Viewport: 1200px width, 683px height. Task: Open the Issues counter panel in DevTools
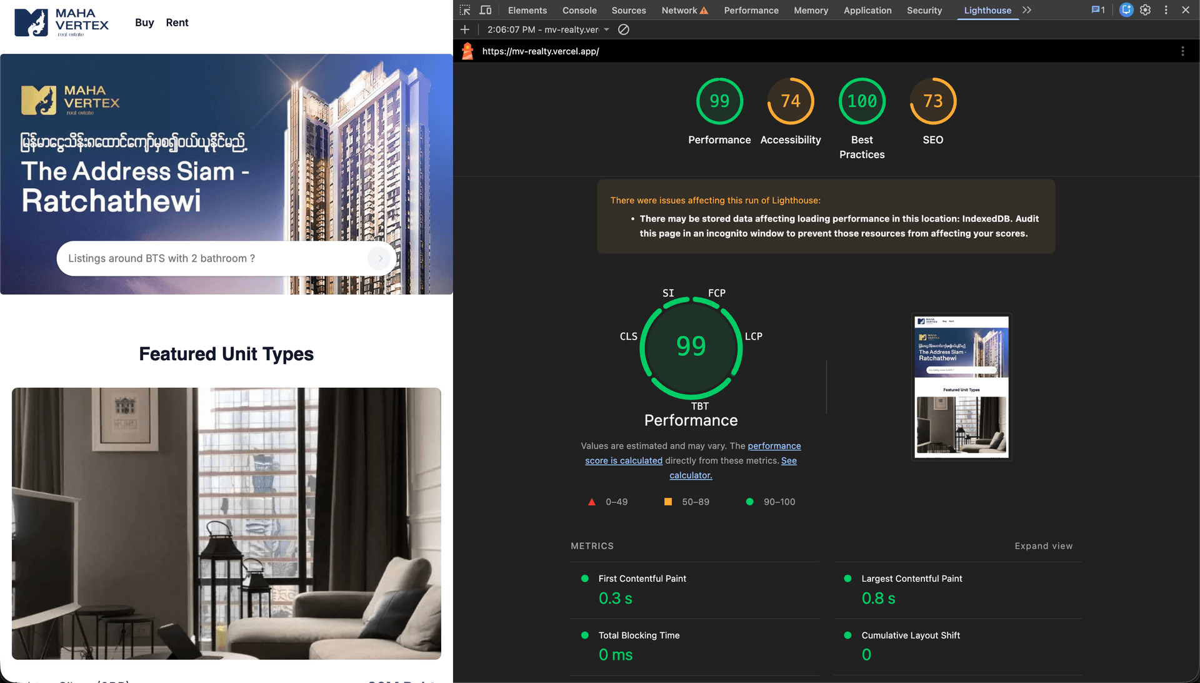pos(1097,10)
